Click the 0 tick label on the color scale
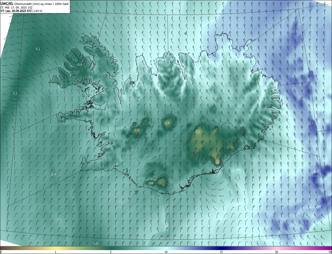This screenshot has width=332, height=254. coord(1,252)
